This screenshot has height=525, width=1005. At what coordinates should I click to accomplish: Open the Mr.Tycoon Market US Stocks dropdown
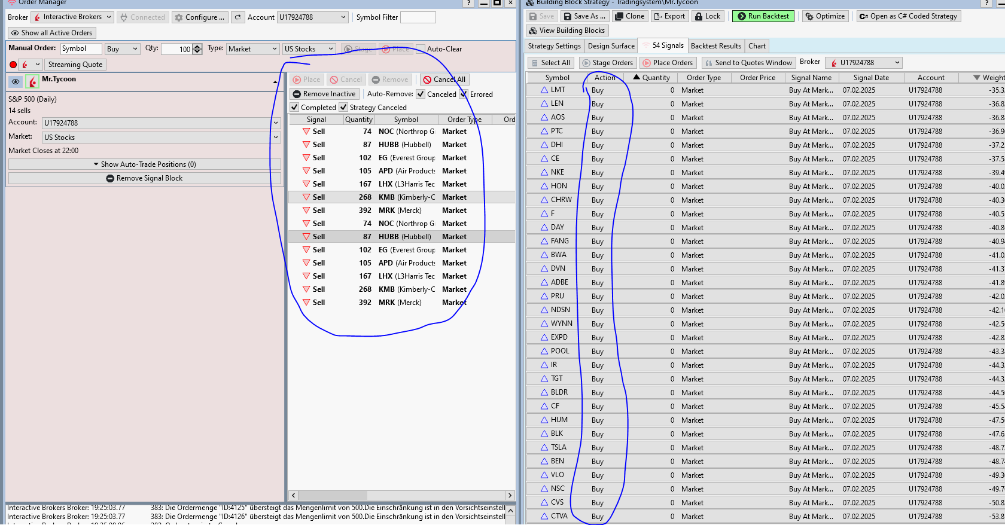click(x=161, y=138)
